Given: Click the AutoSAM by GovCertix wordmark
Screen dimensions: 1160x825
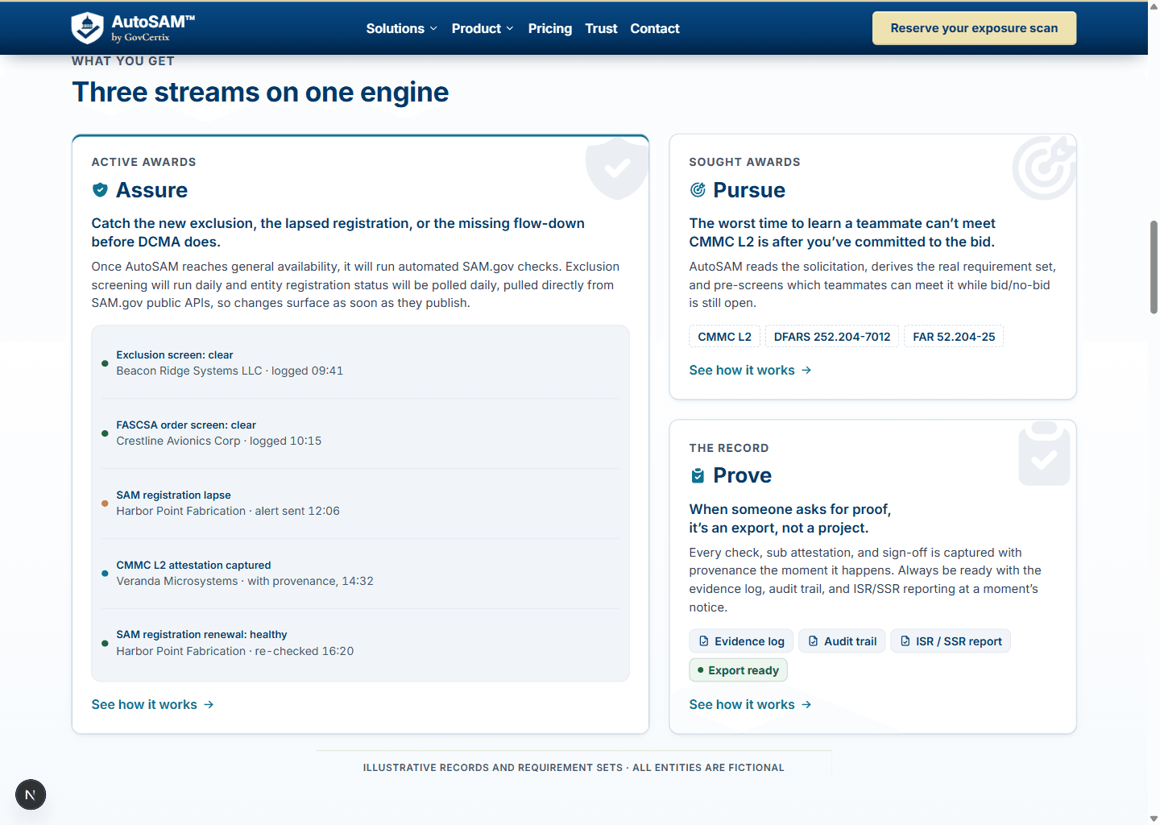Looking at the screenshot, I should (153, 28).
